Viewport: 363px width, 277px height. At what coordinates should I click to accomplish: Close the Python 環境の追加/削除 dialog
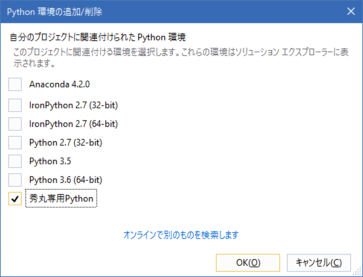pyautogui.click(x=351, y=12)
